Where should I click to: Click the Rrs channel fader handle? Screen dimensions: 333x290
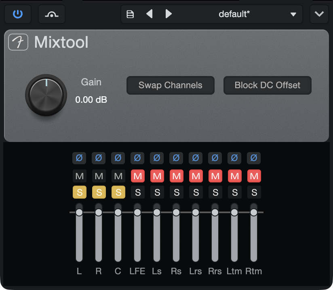(x=215, y=212)
